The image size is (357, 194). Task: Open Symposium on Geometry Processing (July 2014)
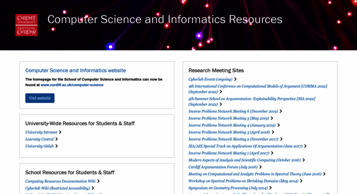pyautogui.click(x=228, y=188)
